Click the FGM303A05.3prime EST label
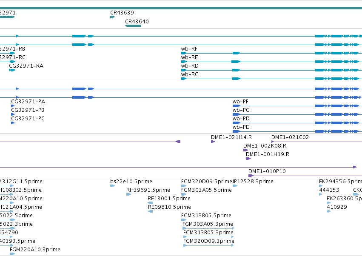Screen dimensions: 362x256 click(x=208, y=224)
